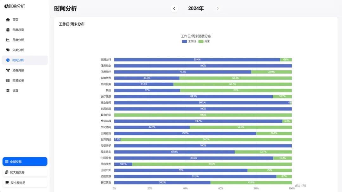Screen dimensions: 342x192
Task: Click the calendar icon beside 年度总览
Action: tap(8, 30)
